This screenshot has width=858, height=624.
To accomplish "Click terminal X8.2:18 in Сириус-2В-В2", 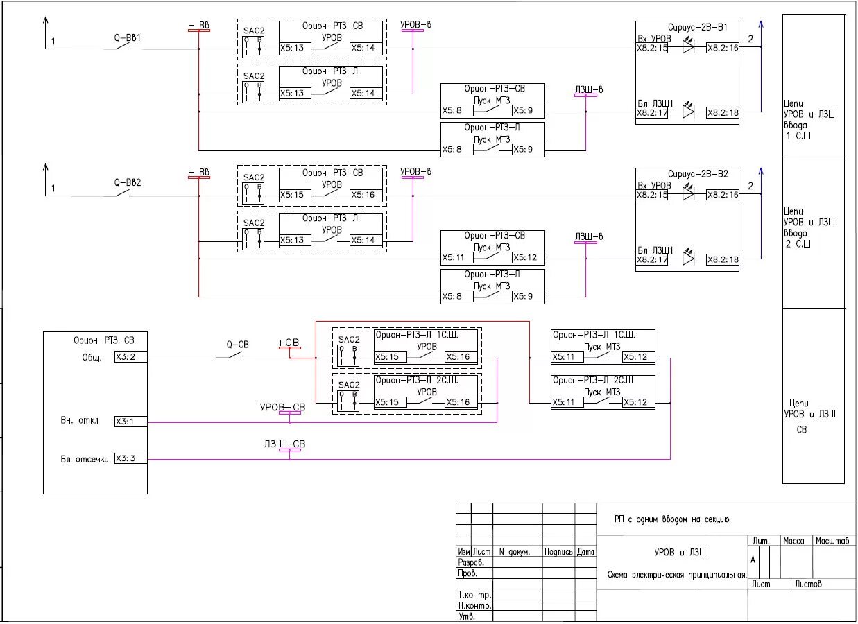I will pyautogui.click(x=722, y=259).
